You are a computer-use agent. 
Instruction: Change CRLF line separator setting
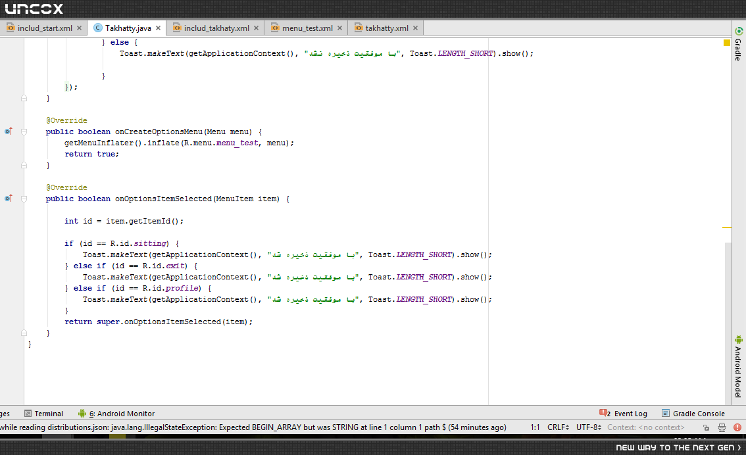(x=558, y=427)
